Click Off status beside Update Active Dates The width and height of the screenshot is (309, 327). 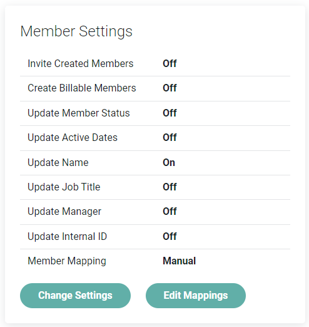(170, 137)
